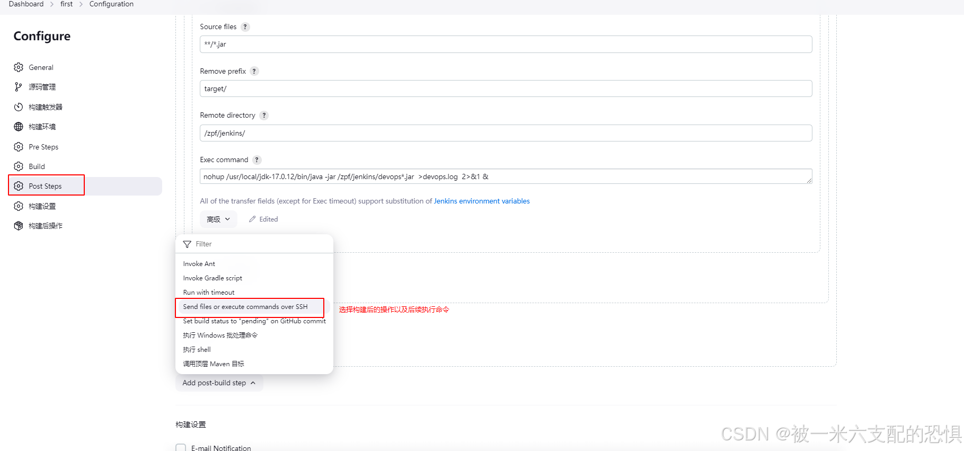Click Configuration breadcrumb
Image resolution: width=964 pixels, height=451 pixels.
coord(111,4)
